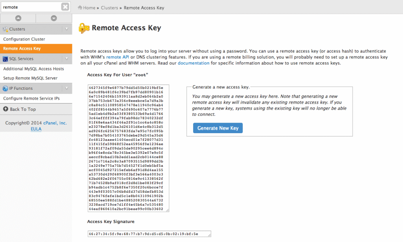This screenshot has width=403, height=242.
Task: Open Setup Remote MySQL Server
Action: click(x=30, y=78)
